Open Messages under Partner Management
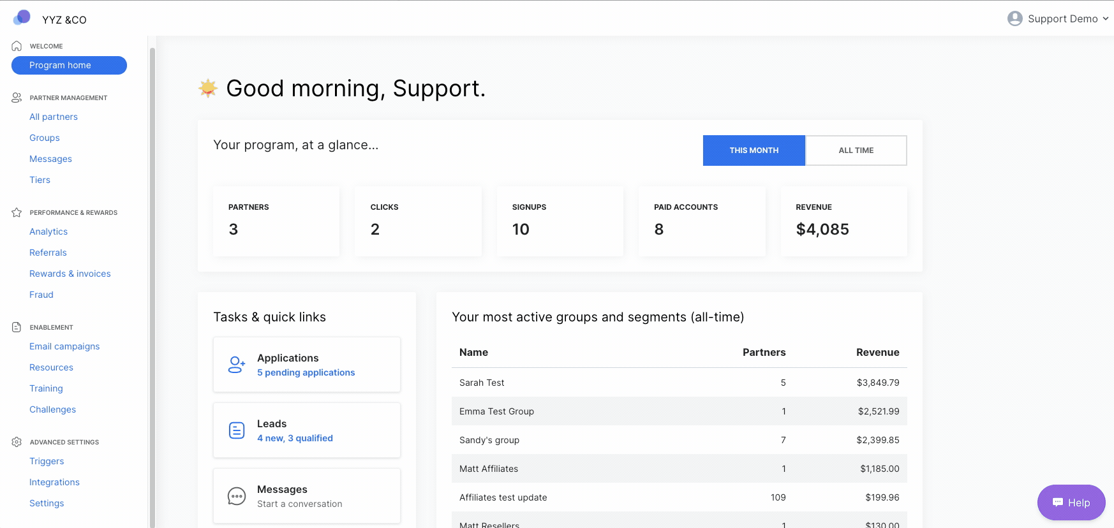The width and height of the screenshot is (1114, 528). point(50,159)
